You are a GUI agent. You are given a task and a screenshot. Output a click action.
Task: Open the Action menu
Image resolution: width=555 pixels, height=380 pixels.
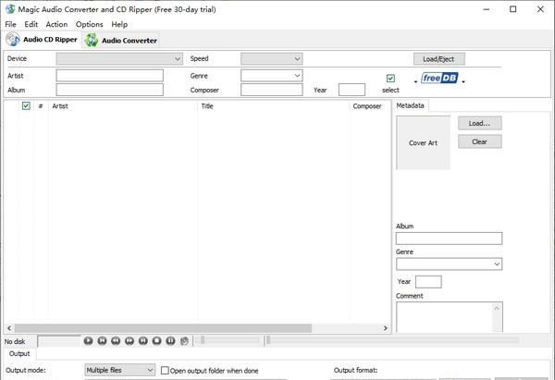[56, 24]
